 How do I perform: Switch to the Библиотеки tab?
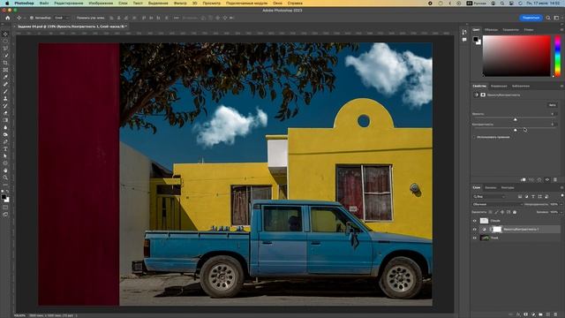pyautogui.click(x=521, y=86)
